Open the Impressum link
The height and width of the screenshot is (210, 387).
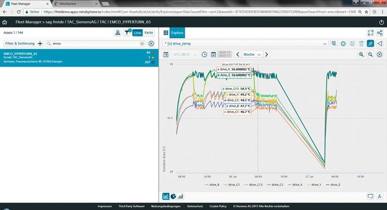(x=104, y=206)
